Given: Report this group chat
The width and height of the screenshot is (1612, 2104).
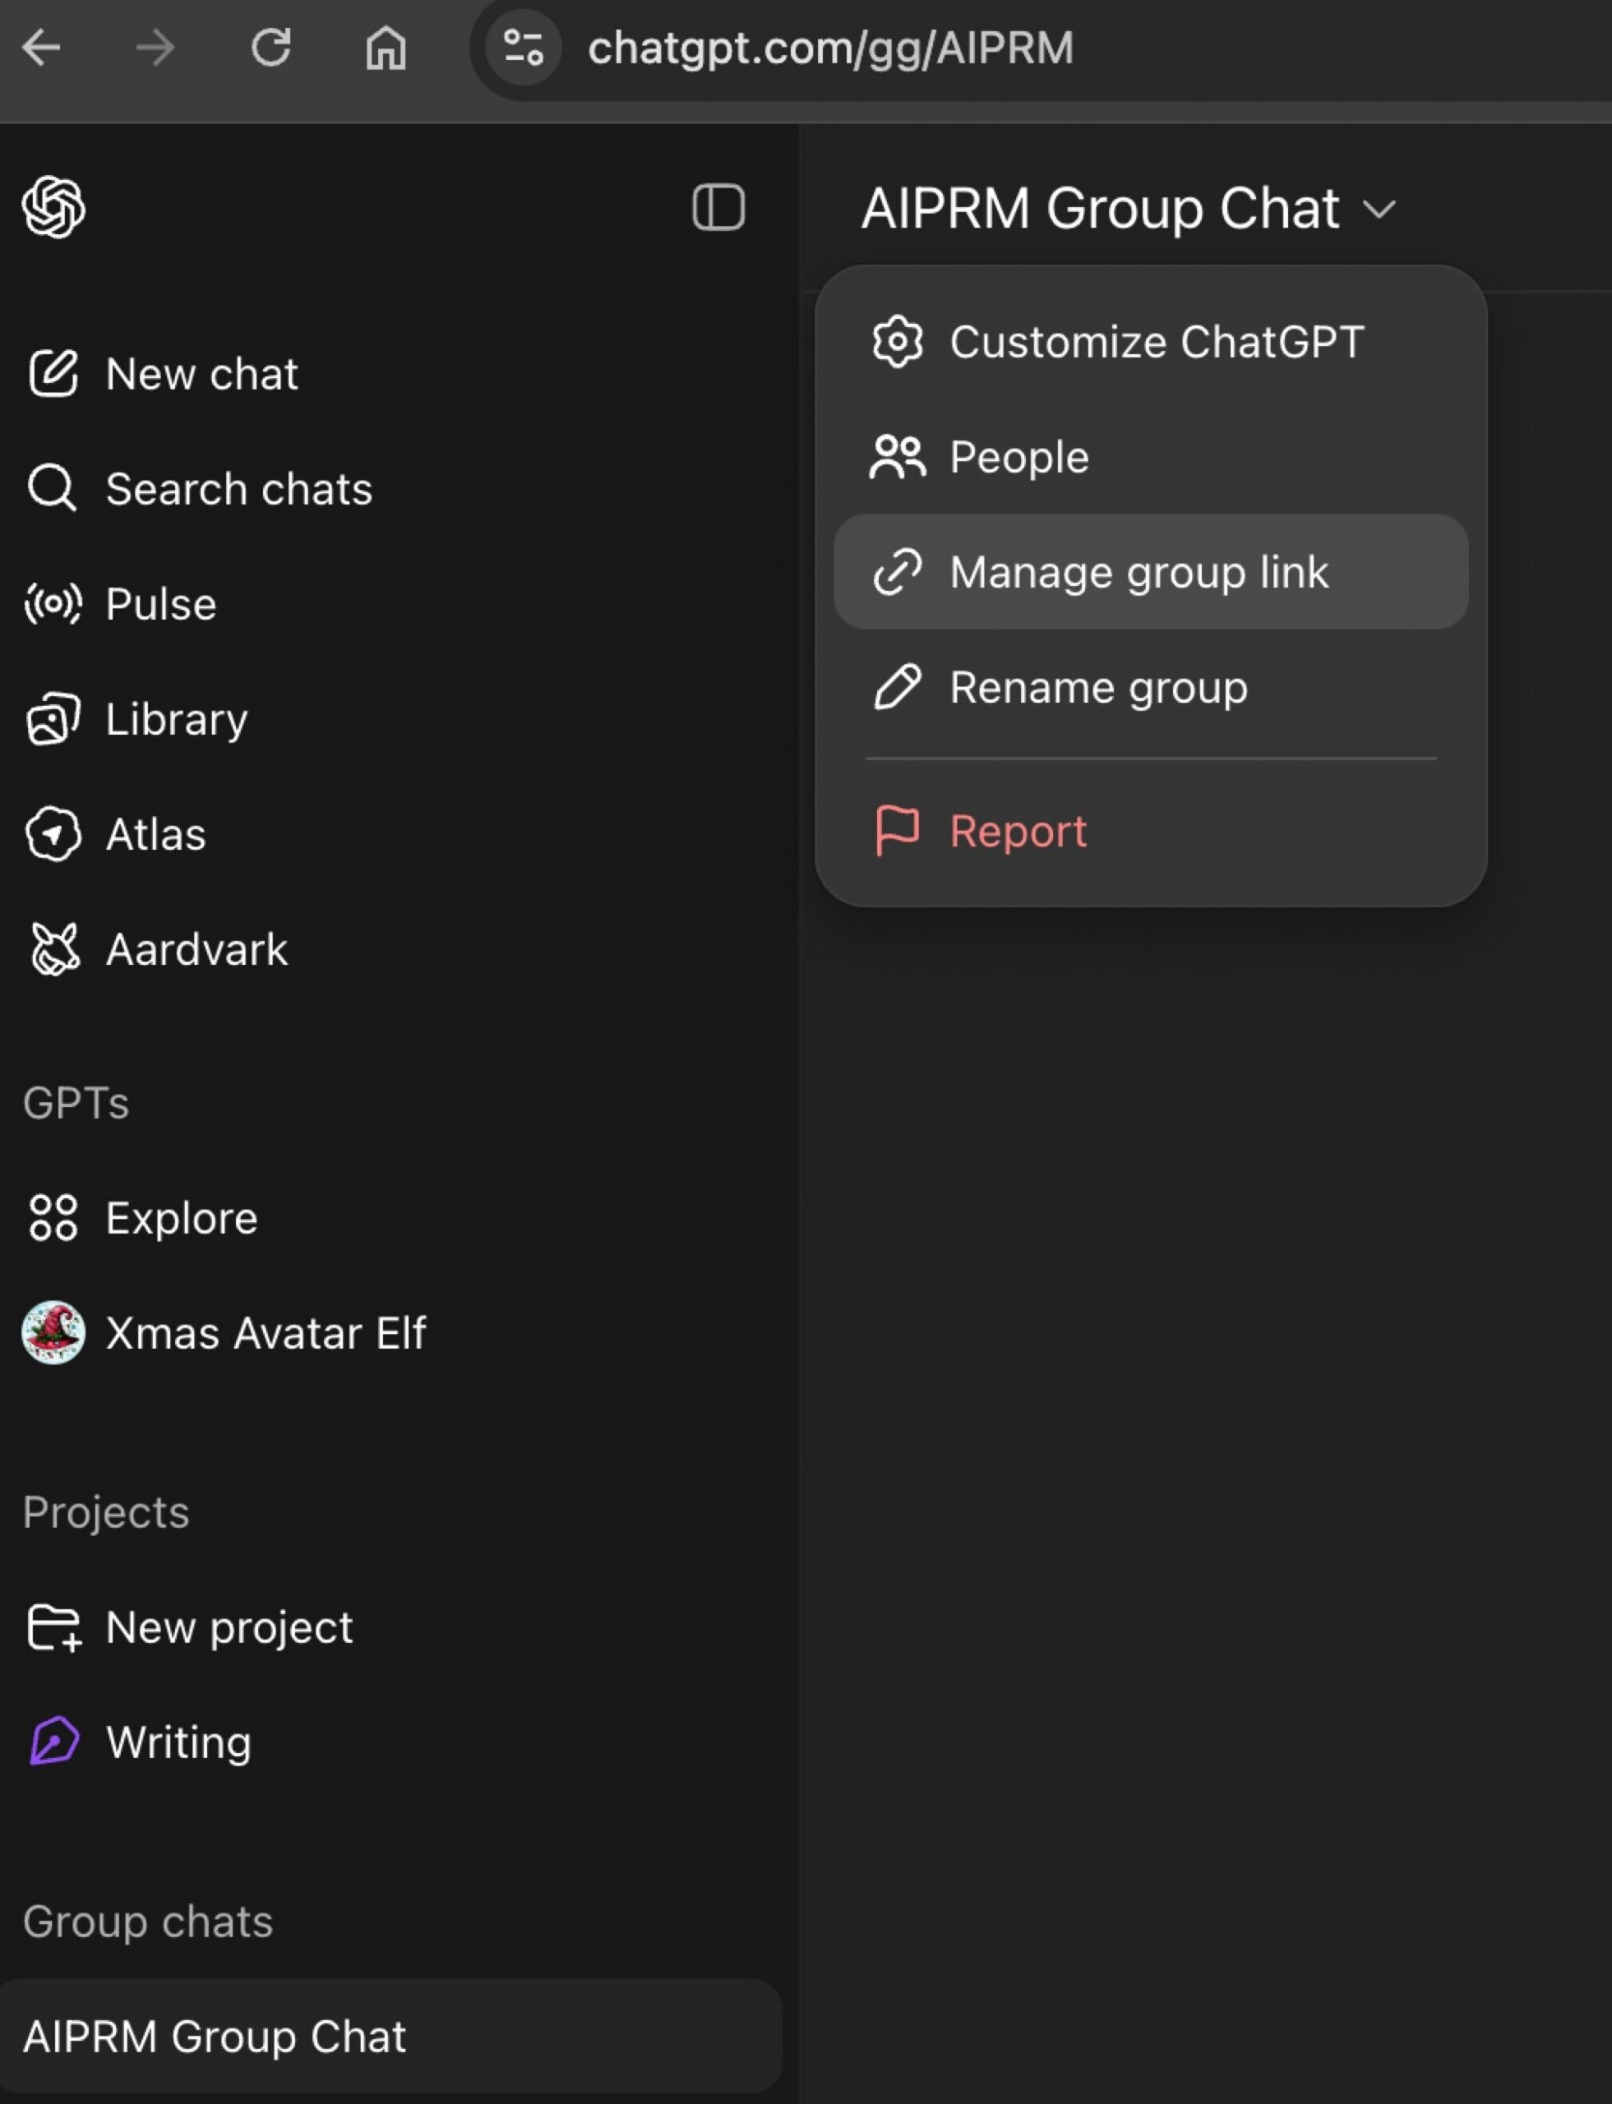Looking at the screenshot, I should (x=1017, y=831).
